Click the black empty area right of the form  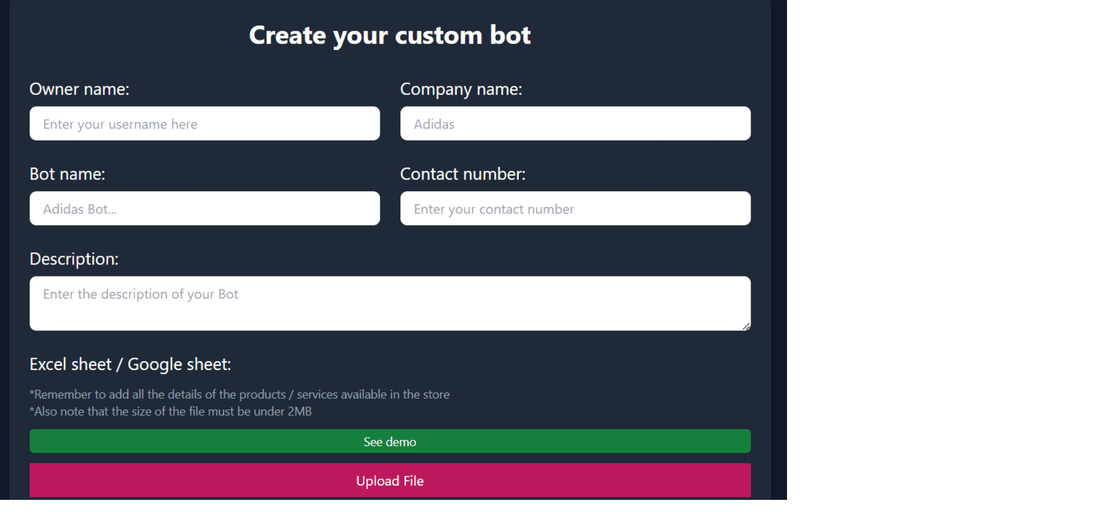point(946,249)
